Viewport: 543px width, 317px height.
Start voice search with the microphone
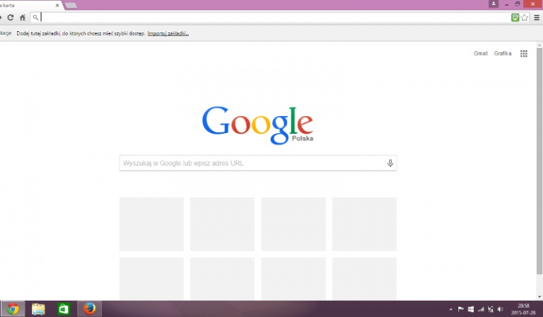[390, 163]
